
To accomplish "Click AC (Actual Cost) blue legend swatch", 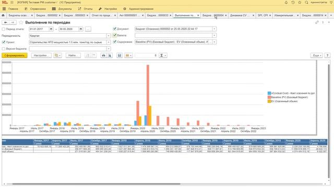I will (x=269, y=93).
